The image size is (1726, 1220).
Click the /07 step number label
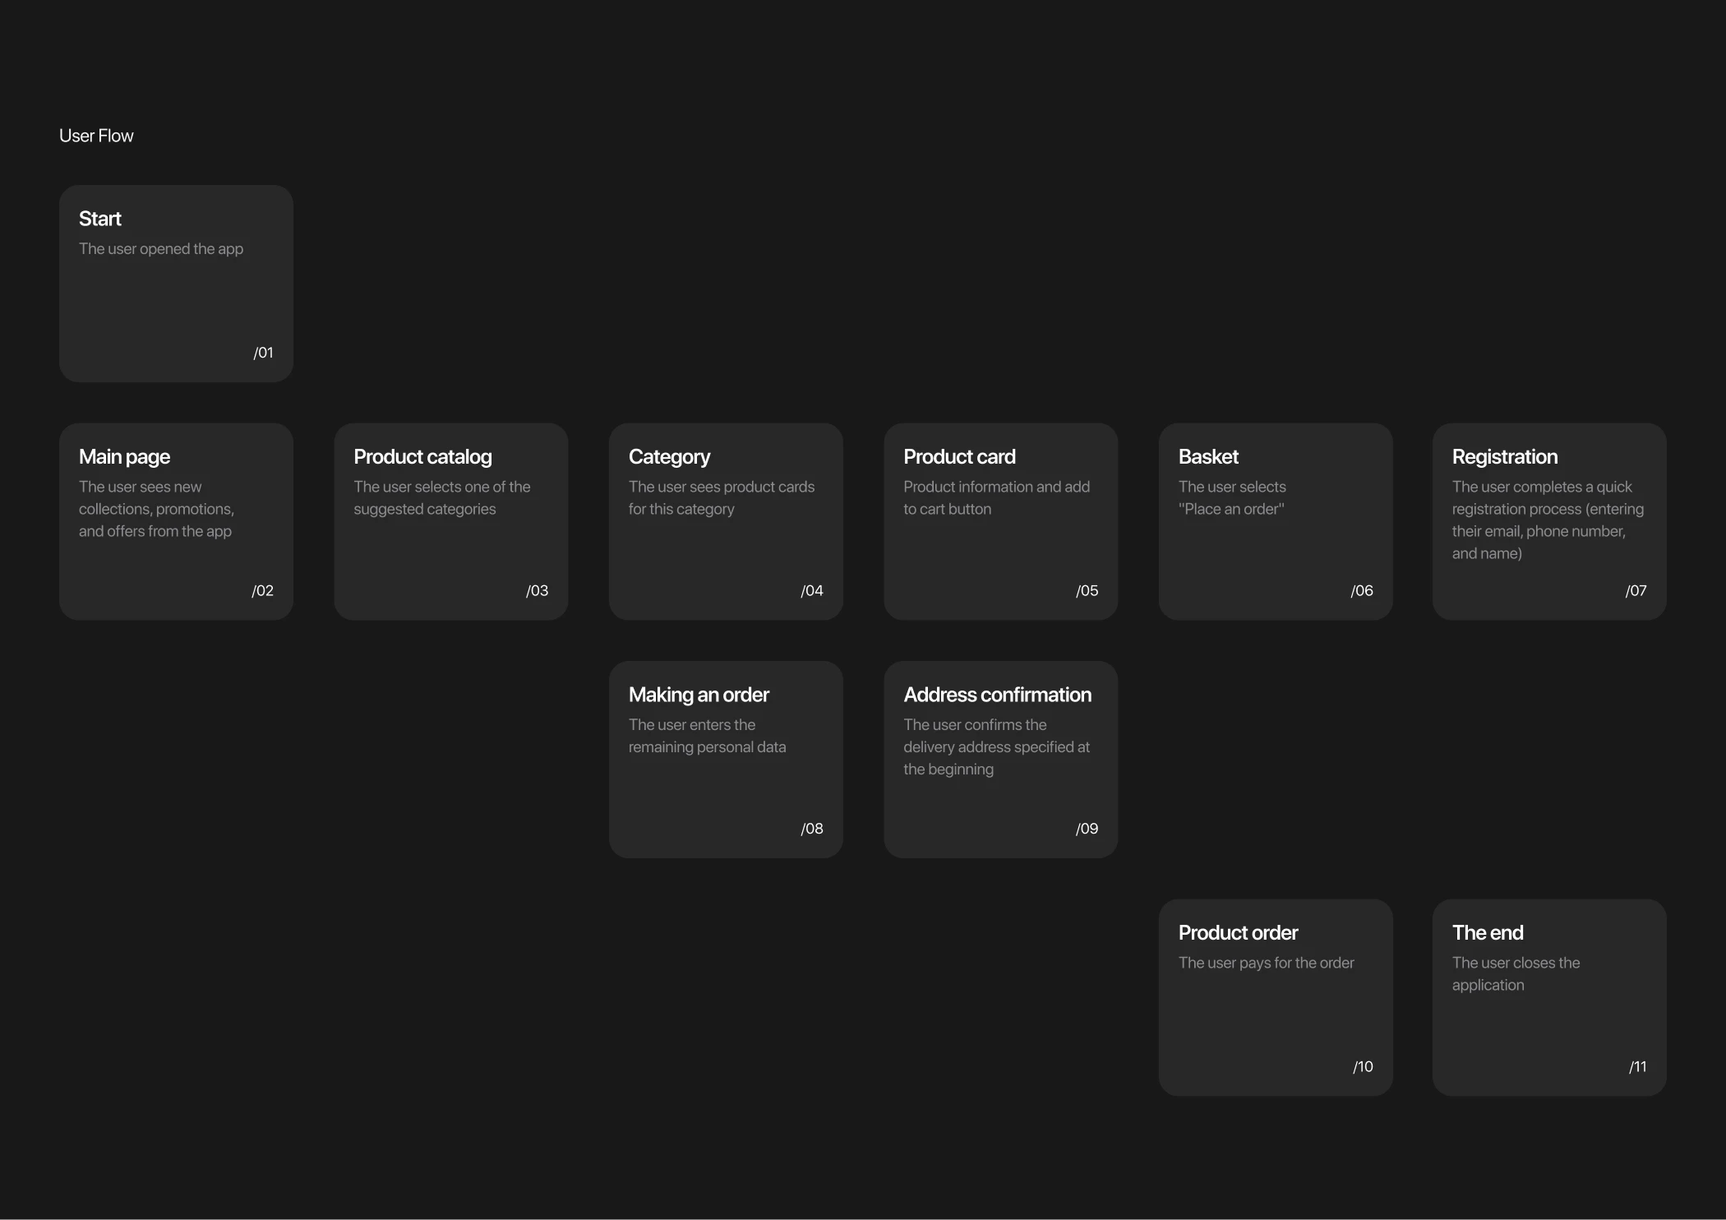click(1636, 590)
